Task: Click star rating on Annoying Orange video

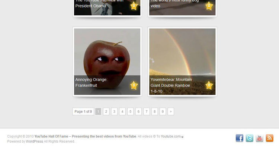Action: coord(134,85)
